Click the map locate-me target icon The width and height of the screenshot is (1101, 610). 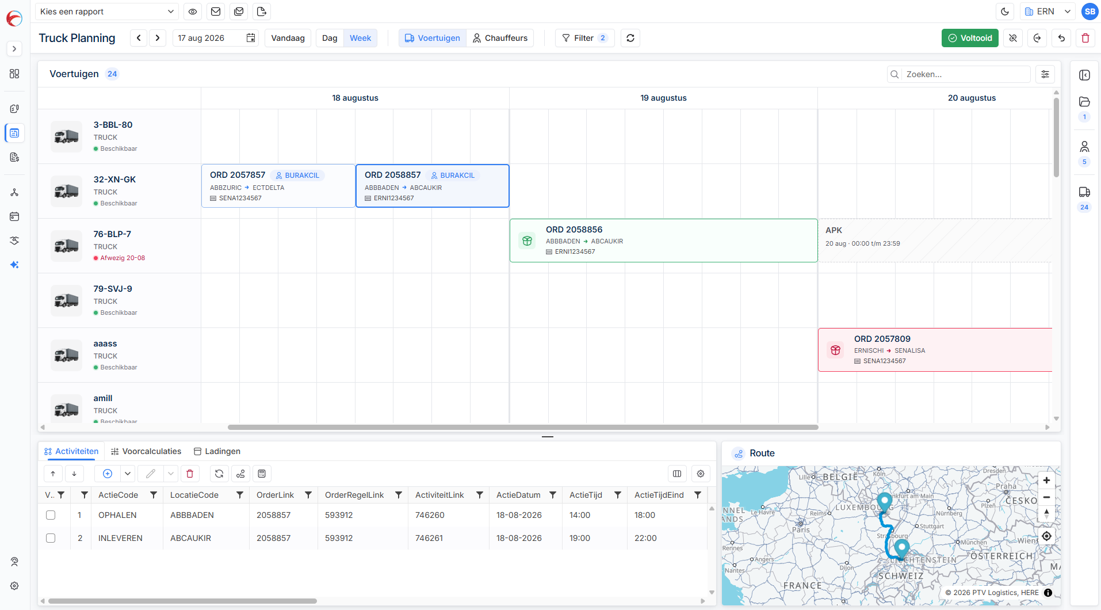click(x=1046, y=536)
